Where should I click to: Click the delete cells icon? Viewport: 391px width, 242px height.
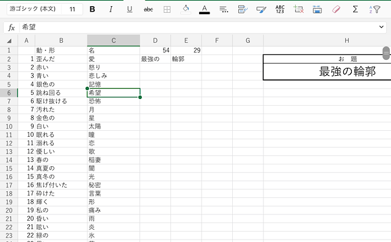pos(299,10)
